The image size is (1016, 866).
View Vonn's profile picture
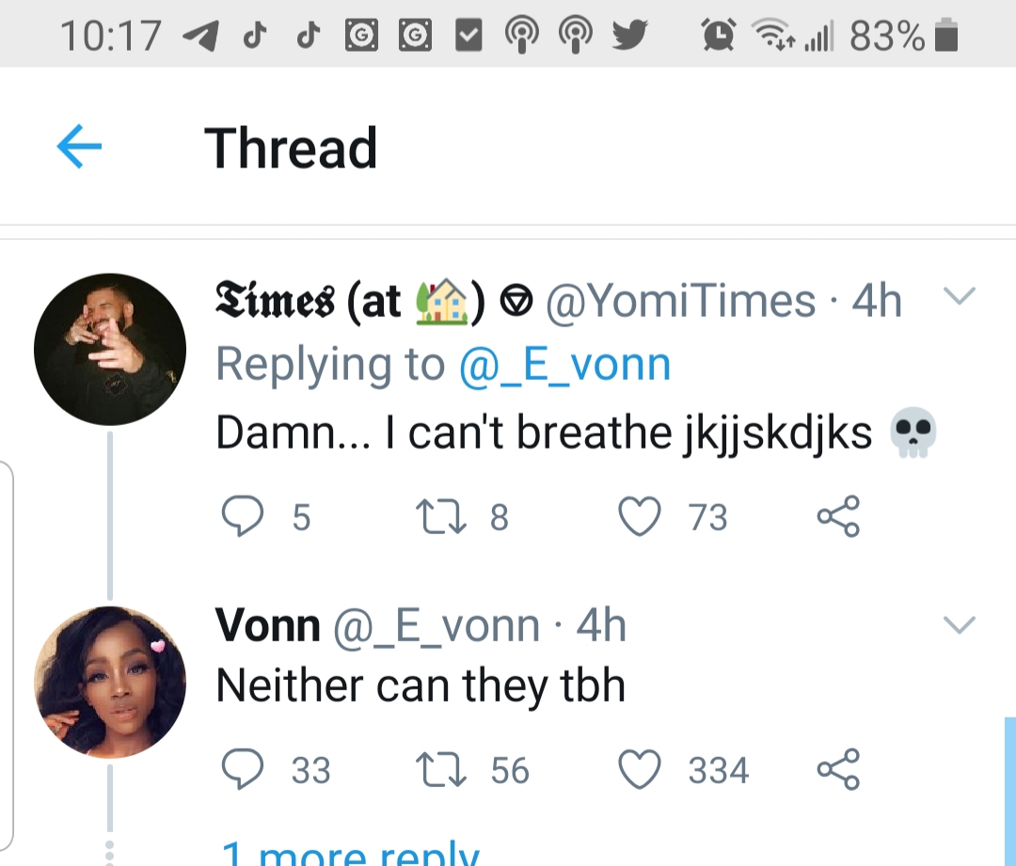click(110, 682)
